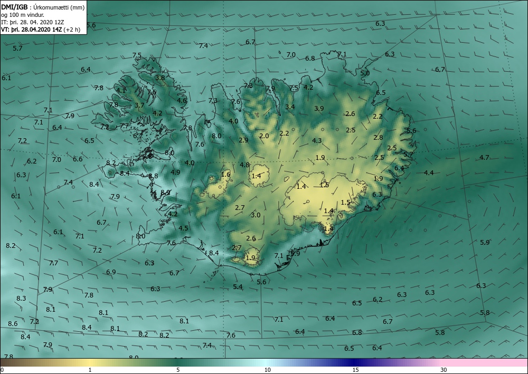Click the "2.8" value in east Iceland
528x374 pixels.
pos(378,137)
